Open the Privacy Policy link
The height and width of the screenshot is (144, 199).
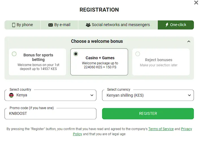tap(186, 129)
